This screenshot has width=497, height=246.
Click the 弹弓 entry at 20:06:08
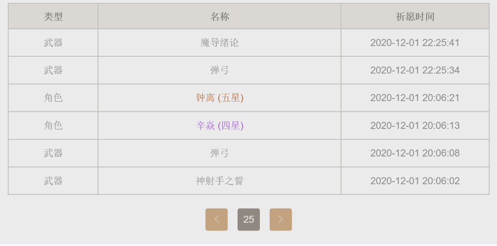point(220,153)
